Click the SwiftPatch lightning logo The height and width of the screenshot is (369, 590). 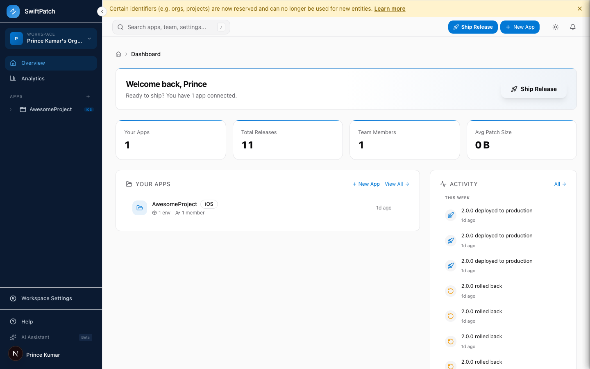[x=13, y=11]
